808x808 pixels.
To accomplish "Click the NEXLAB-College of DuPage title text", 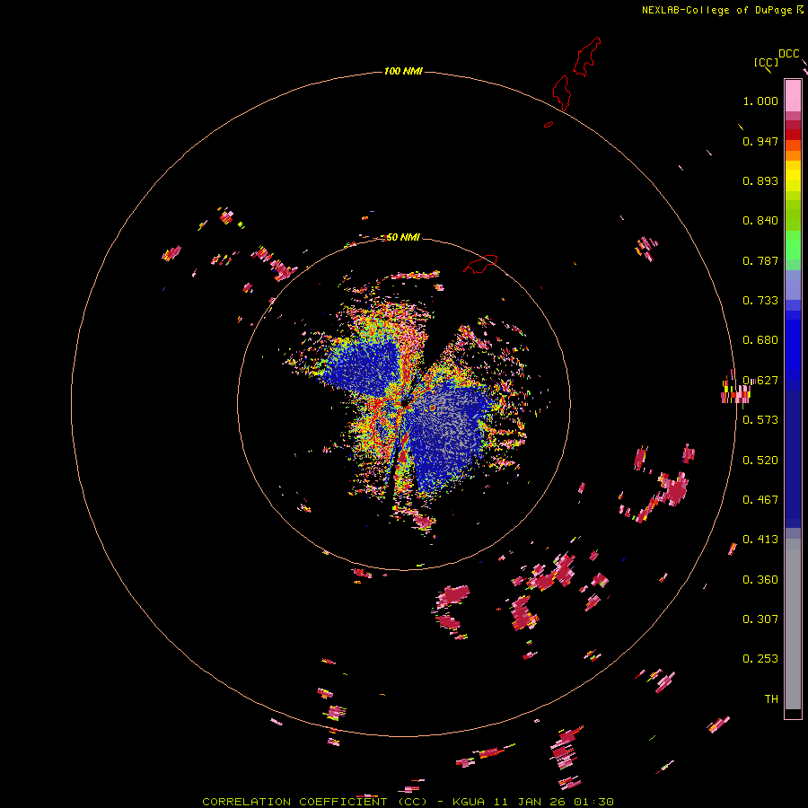I will pos(716,10).
